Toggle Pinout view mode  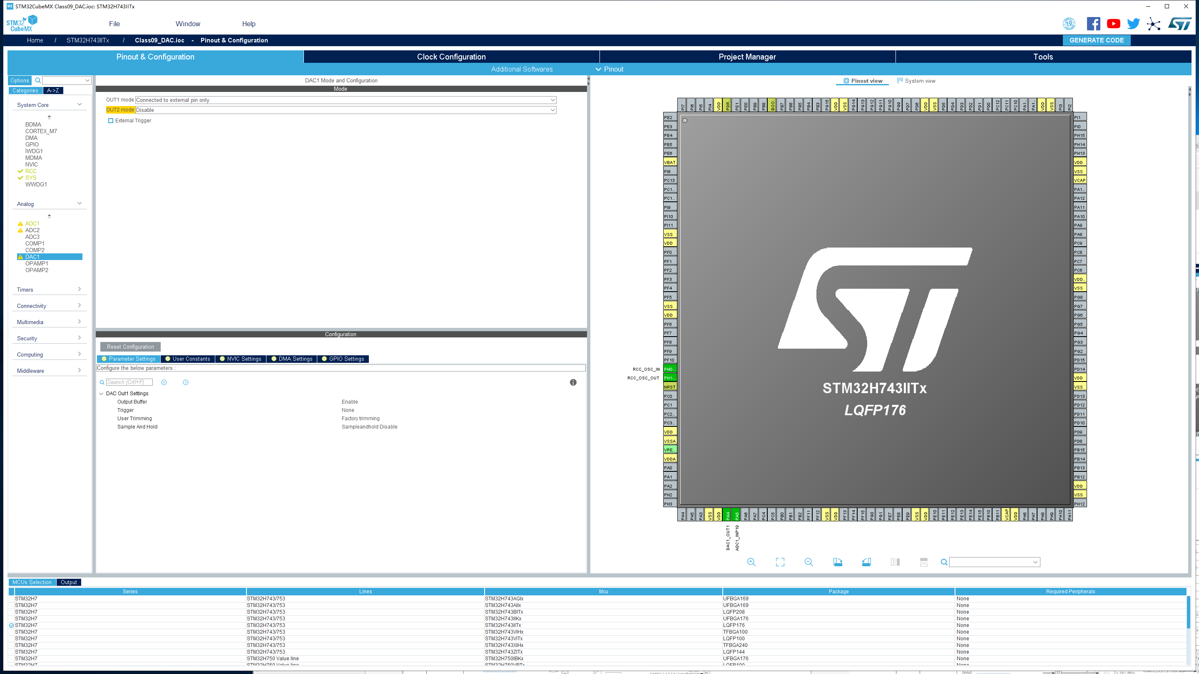click(863, 80)
